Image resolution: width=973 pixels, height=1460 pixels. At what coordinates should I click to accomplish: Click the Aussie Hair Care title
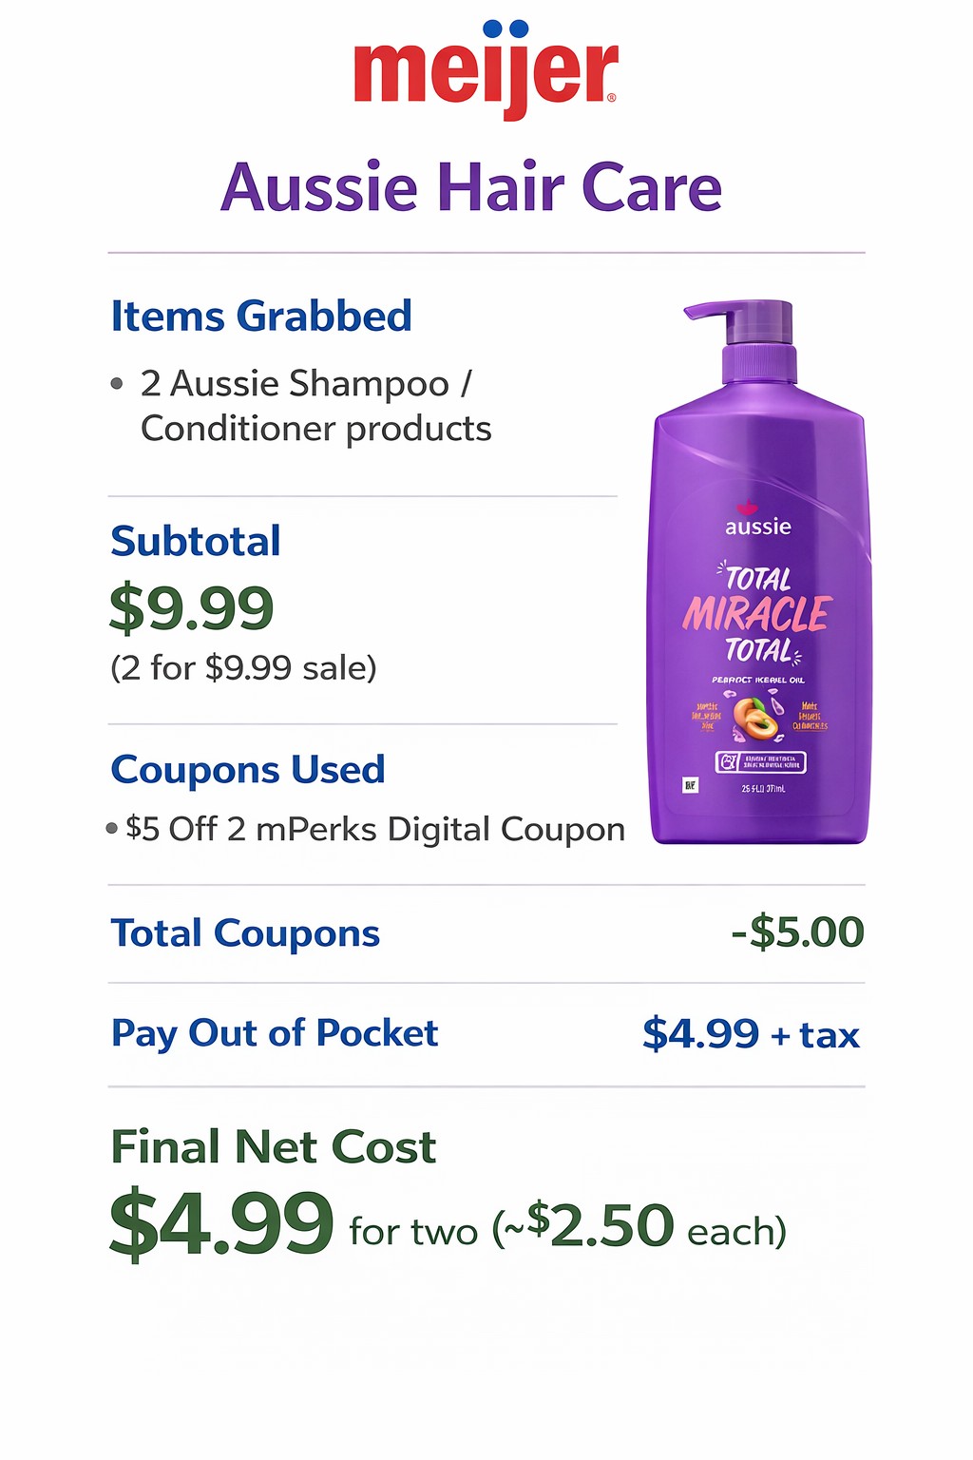tap(471, 187)
